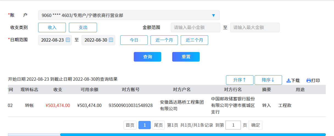The width and height of the screenshot is (334, 136).
Task: Click the print icon
Action: (x=309, y=80)
